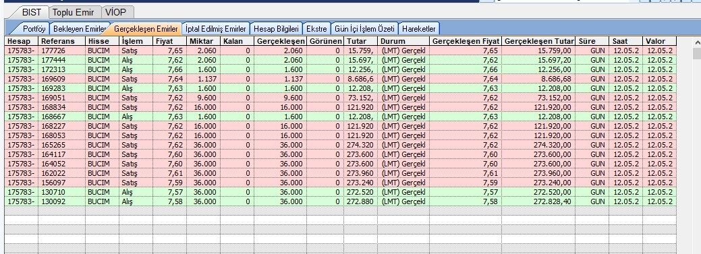This screenshot has height=254, width=701.
Task: Select the Portföy sub-tab
Action: point(34,28)
